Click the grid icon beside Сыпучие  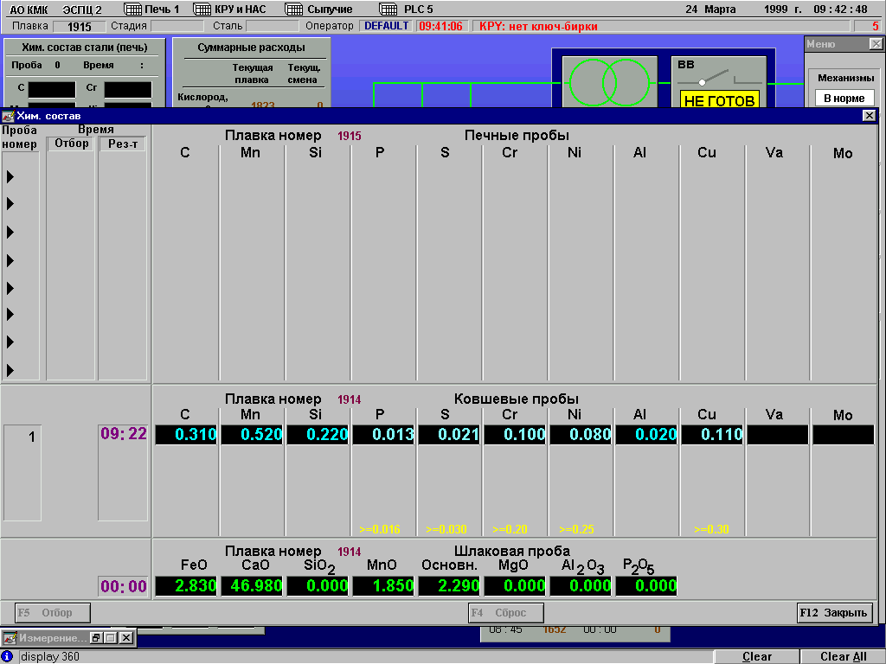tap(294, 9)
